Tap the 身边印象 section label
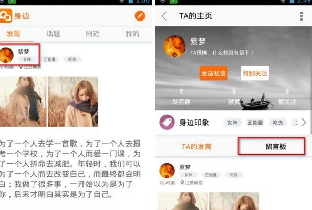The height and width of the screenshot is (210, 312). [194, 123]
